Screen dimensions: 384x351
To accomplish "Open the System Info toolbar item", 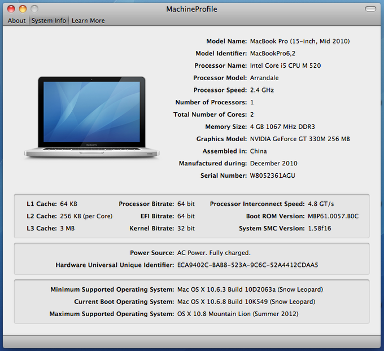I will click(x=49, y=20).
